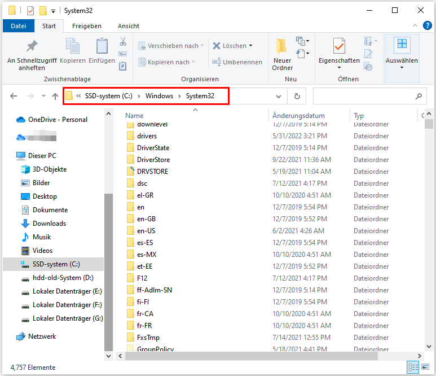Select the drivers folder
Screen dimensions: 436x376
click(x=147, y=136)
